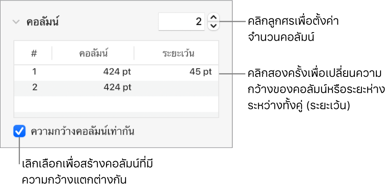The image size is (389, 187).
Task: Click the คอลัมน์ section title
Action: (x=43, y=22)
